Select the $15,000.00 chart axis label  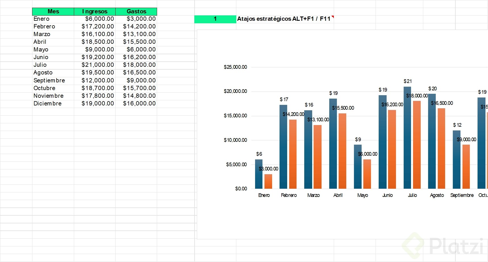235,116
